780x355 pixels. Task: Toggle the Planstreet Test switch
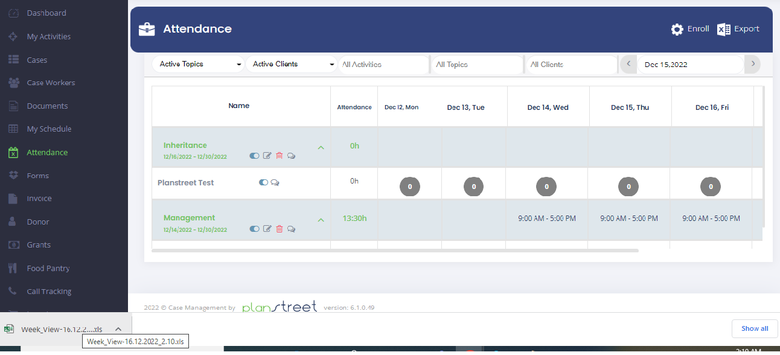(x=263, y=182)
